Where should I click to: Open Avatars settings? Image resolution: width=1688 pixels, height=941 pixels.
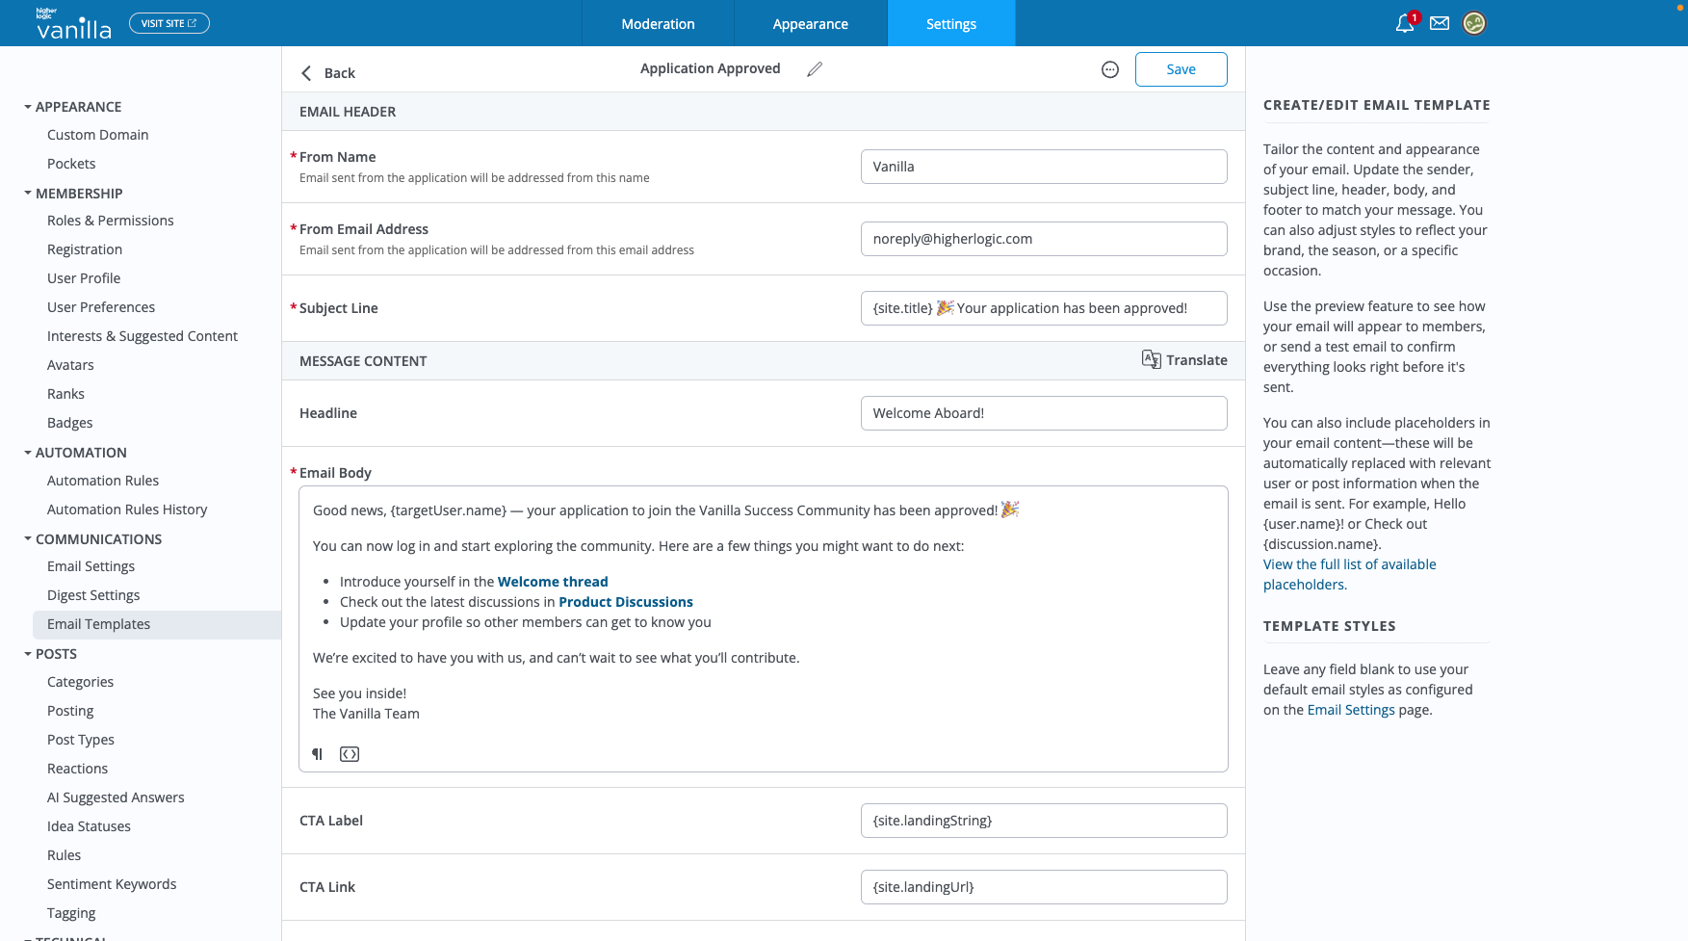pos(70,365)
